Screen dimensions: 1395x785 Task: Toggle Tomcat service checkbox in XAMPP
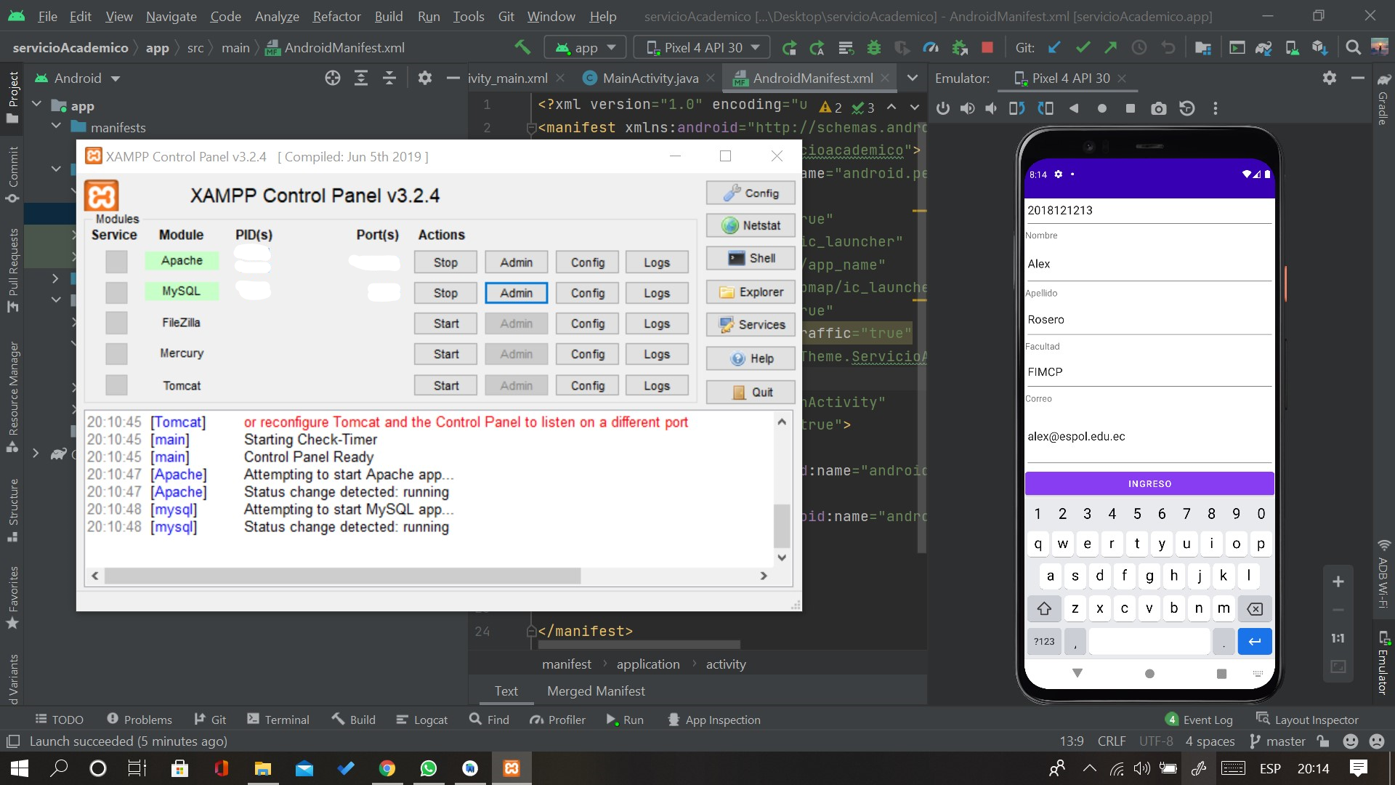[x=116, y=385]
